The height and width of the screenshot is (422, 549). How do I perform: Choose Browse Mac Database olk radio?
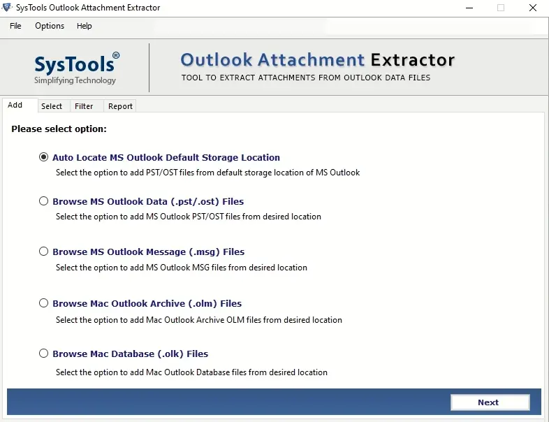(x=43, y=354)
